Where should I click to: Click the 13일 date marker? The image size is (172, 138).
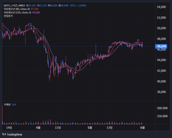(109, 128)
